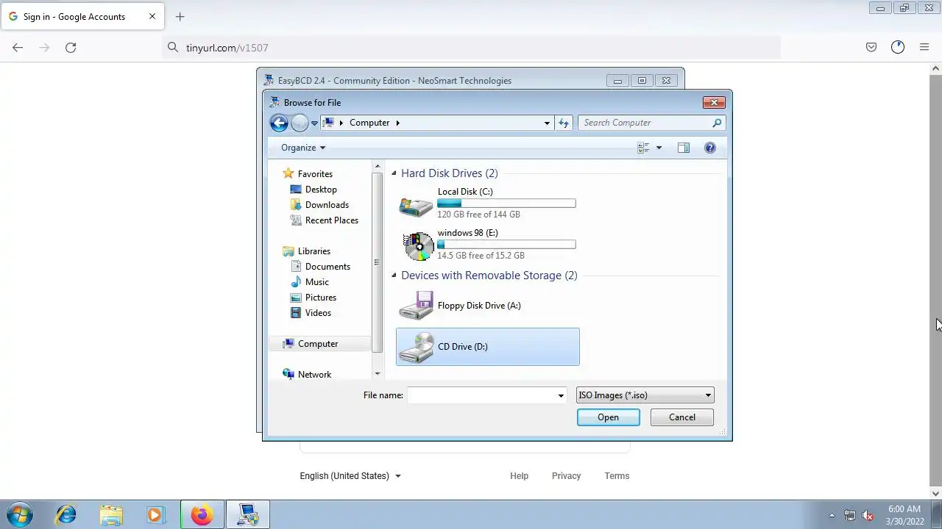942x529 pixels.
Task: Select the Floppy Disk Drive (A:) icon
Action: [x=416, y=306]
